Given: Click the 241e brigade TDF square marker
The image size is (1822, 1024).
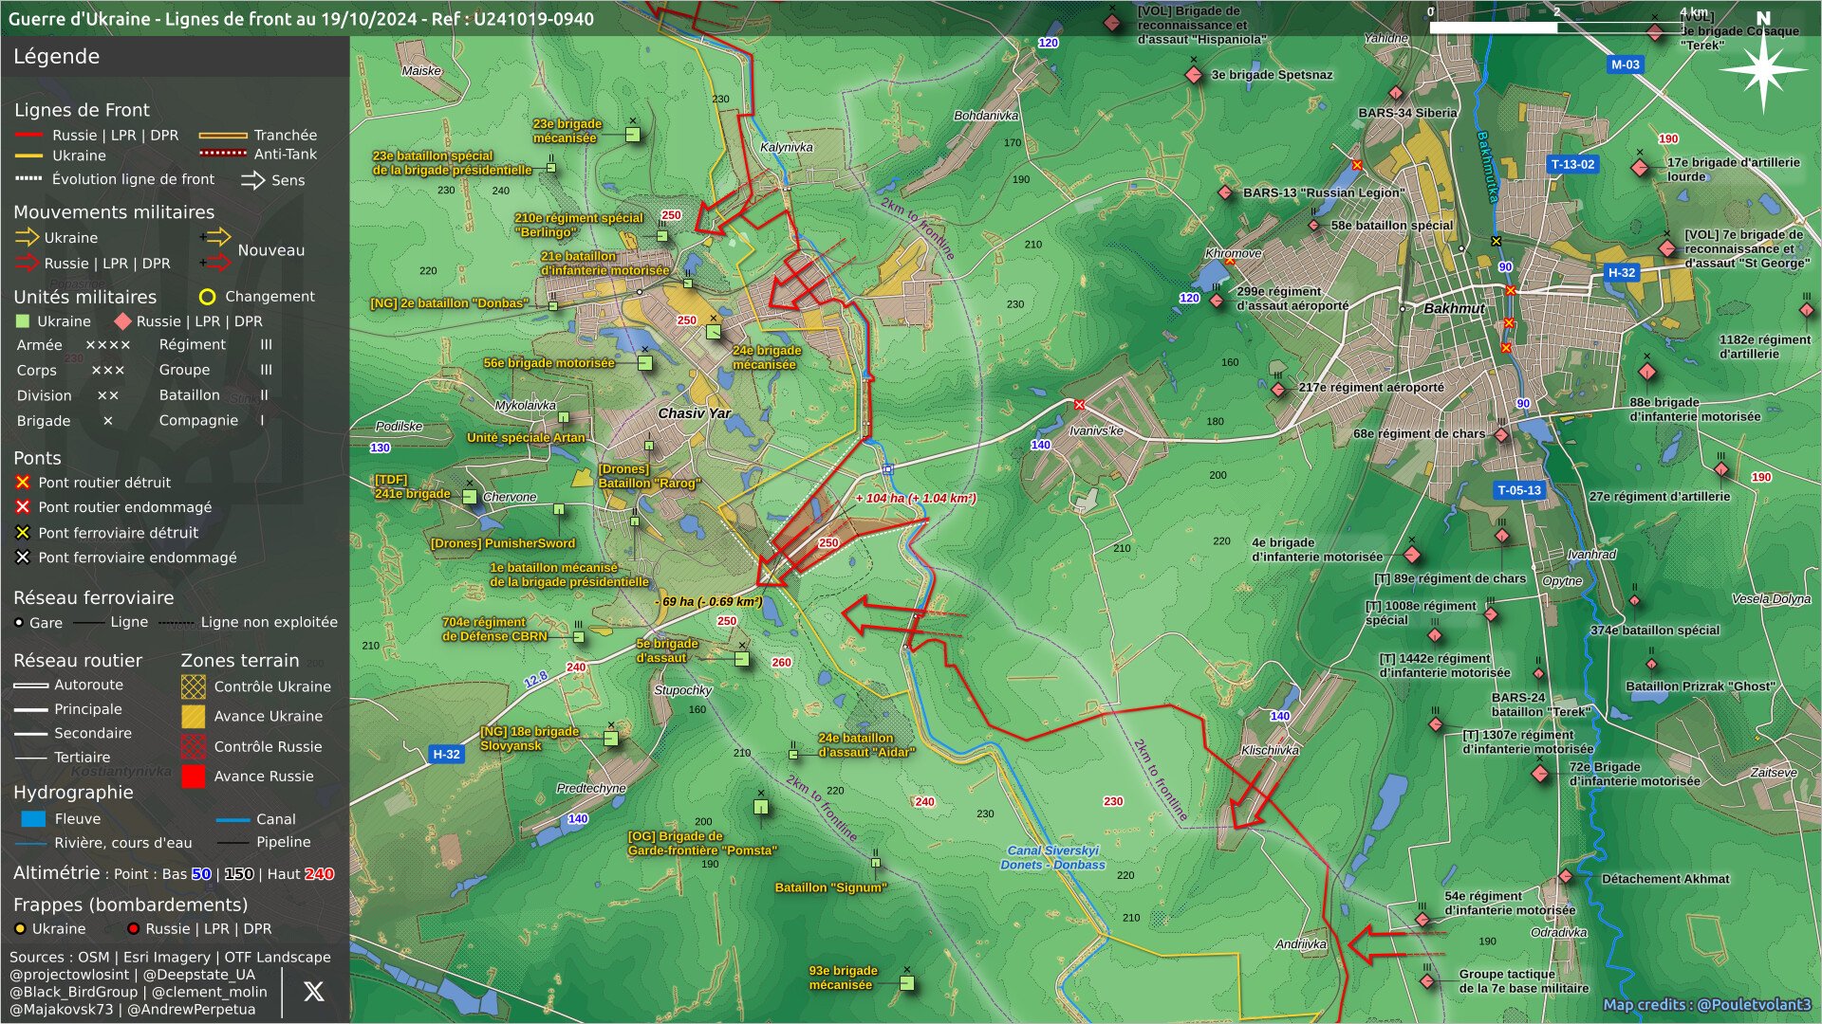Looking at the screenshot, I should pyautogui.click(x=470, y=496).
